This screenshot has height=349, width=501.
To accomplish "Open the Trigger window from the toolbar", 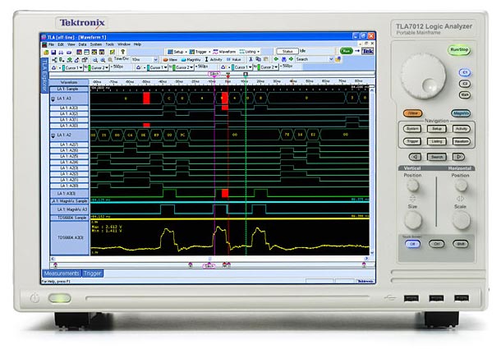I will click(x=199, y=52).
